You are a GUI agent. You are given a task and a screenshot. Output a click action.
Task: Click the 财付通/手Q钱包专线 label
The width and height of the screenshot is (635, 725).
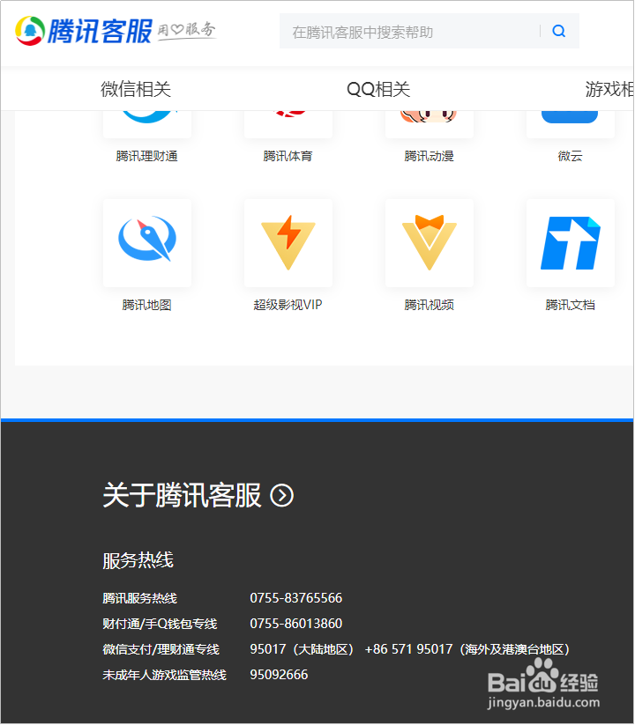click(160, 624)
